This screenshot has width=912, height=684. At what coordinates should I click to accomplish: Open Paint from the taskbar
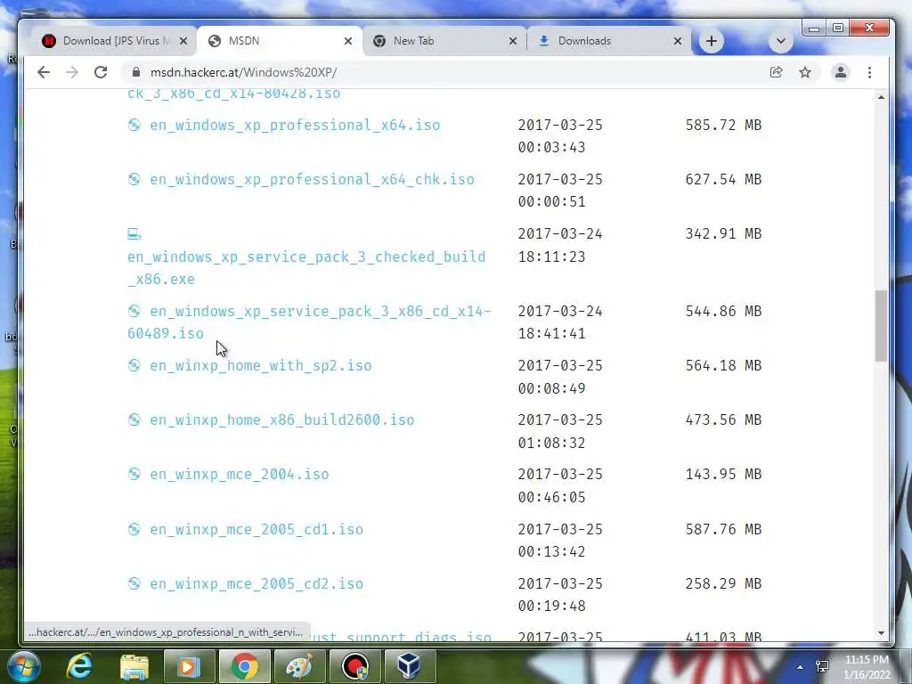click(x=299, y=666)
